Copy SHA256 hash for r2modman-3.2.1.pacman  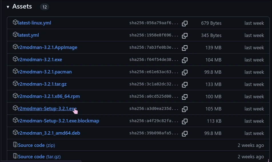[185, 72]
